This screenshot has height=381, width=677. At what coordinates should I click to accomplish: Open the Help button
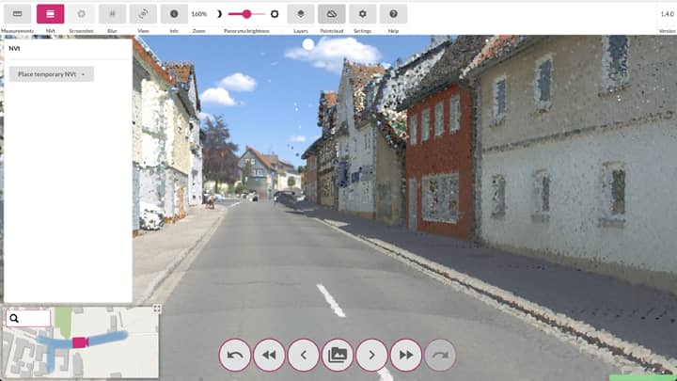click(x=393, y=14)
